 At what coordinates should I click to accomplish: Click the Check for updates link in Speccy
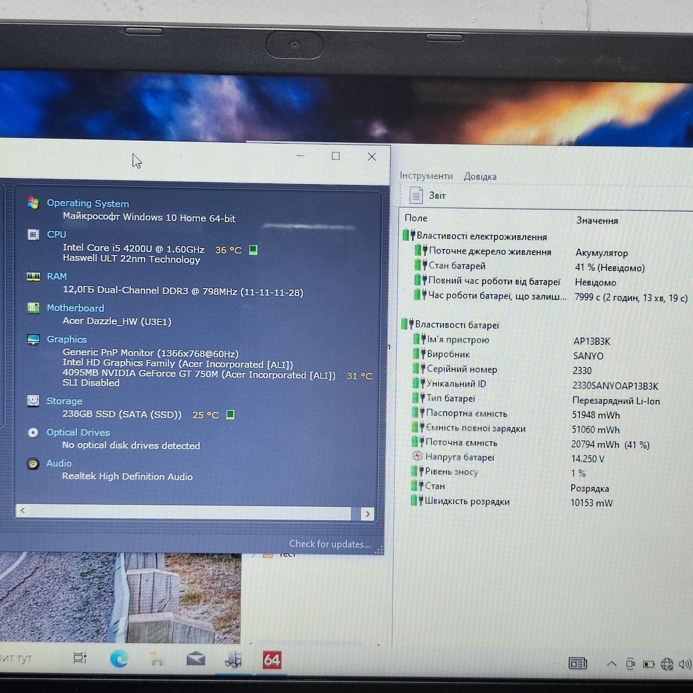[330, 544]
